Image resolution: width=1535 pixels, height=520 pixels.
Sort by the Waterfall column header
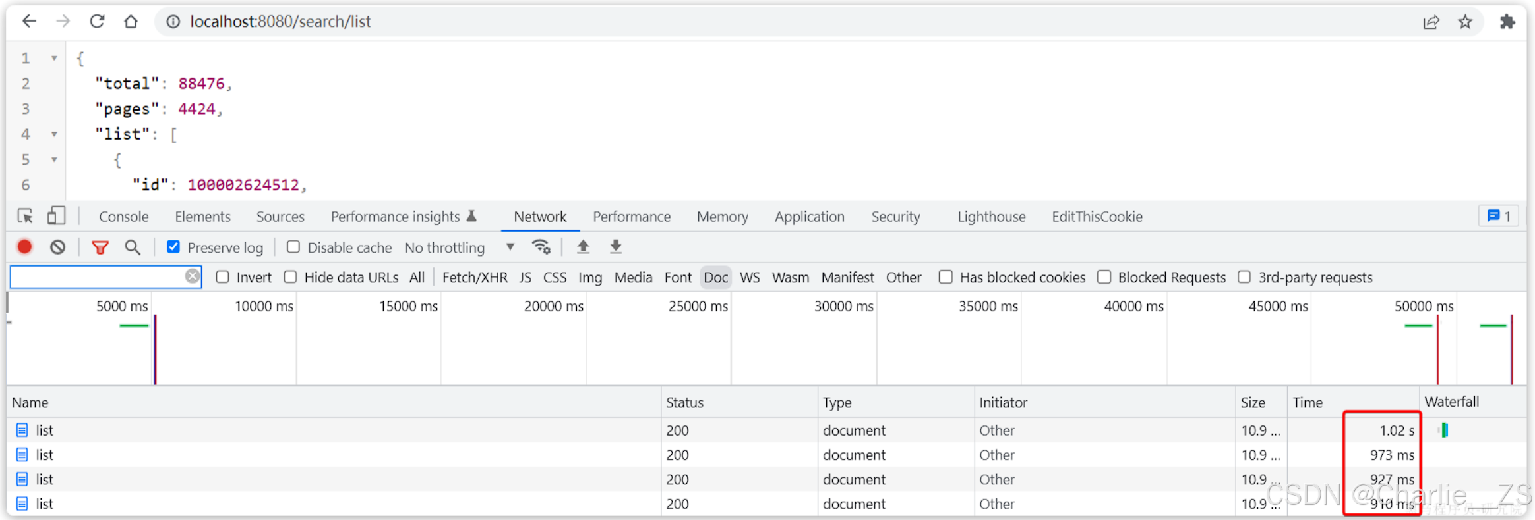tap(1473, 402)
